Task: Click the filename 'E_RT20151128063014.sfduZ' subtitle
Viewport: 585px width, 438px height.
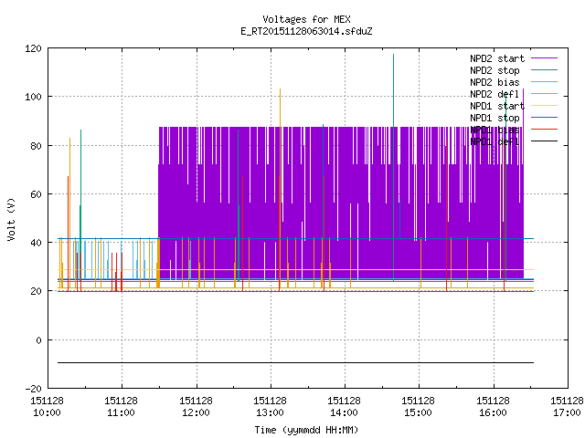Action: pos(306,31)
